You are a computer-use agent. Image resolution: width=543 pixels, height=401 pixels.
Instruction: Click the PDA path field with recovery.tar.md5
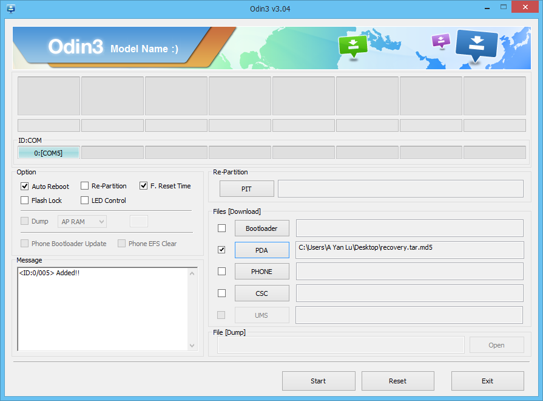tap(410, 250)
